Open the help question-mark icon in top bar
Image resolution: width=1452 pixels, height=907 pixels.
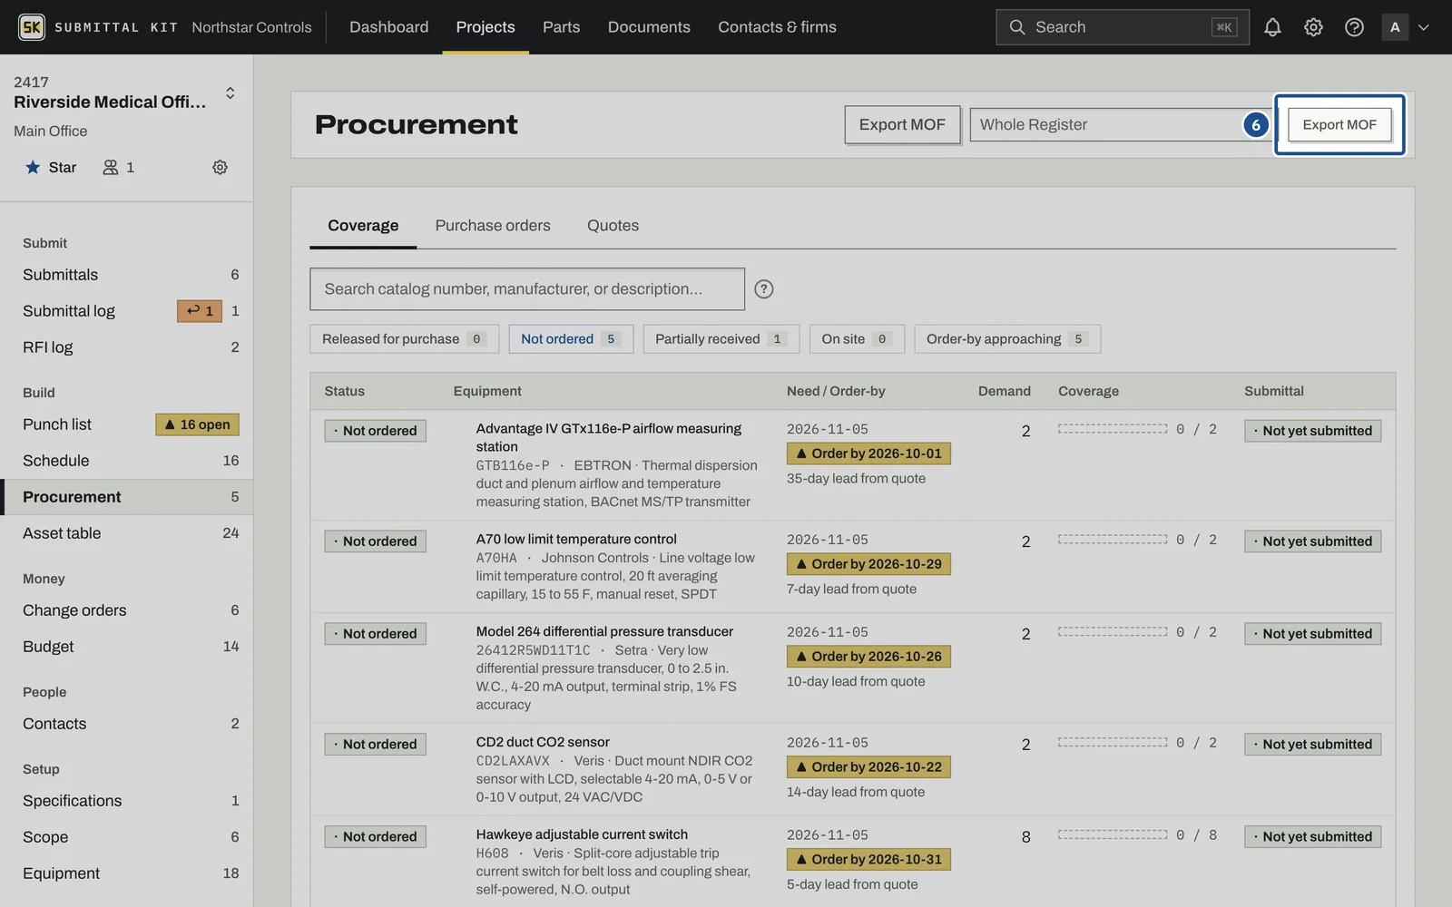(1354, 27)
